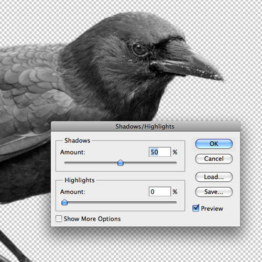Click the Save... button

point(214,192)
